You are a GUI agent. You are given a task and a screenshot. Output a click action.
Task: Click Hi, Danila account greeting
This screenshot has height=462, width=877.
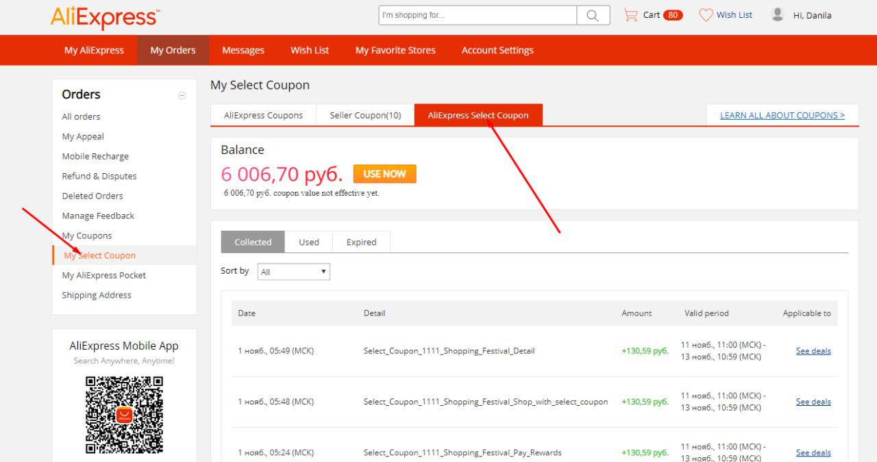813,15
